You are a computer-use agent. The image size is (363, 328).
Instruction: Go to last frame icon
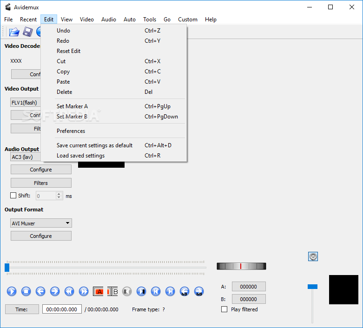170,291
